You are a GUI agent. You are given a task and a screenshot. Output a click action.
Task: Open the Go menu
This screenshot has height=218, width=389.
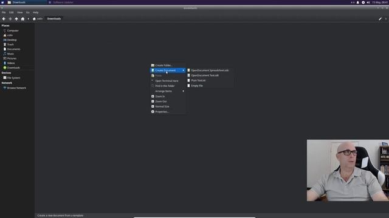(x=28, y=12)
